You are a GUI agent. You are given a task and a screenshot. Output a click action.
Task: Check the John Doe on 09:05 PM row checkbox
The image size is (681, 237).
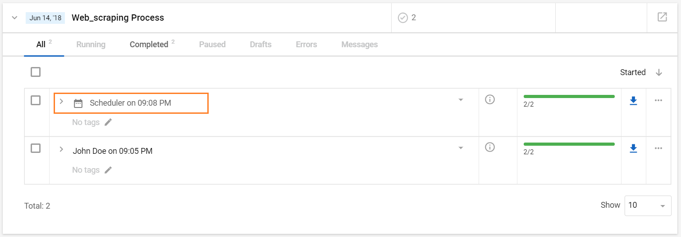pos(36,148)
